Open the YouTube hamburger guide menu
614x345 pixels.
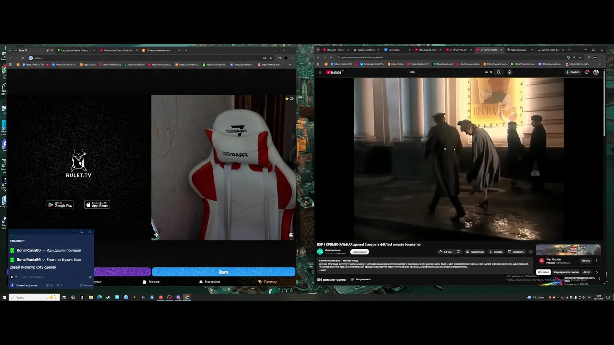coord(320,72)
